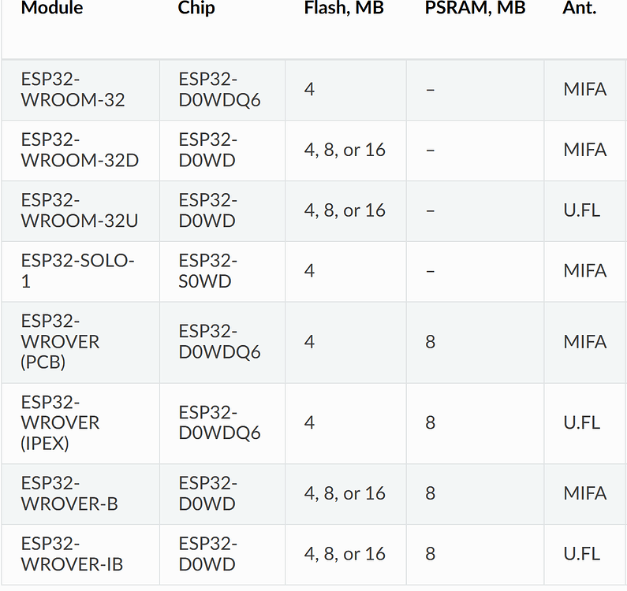The height and width of the screenshot is (591, 627).
Task: Click flash size cell for ESP32-WROOM-32D
Action: [x=345, y=151]
